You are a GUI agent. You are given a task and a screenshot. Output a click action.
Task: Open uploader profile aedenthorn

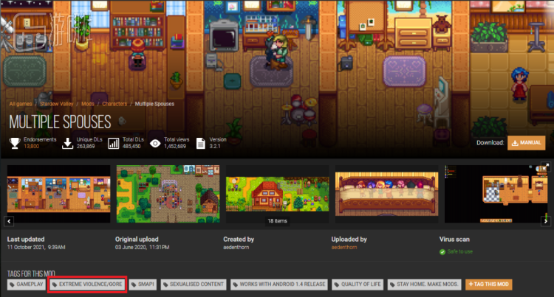[344, 248]
